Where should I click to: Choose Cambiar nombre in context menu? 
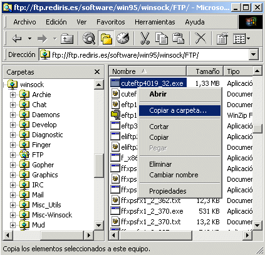180,175
